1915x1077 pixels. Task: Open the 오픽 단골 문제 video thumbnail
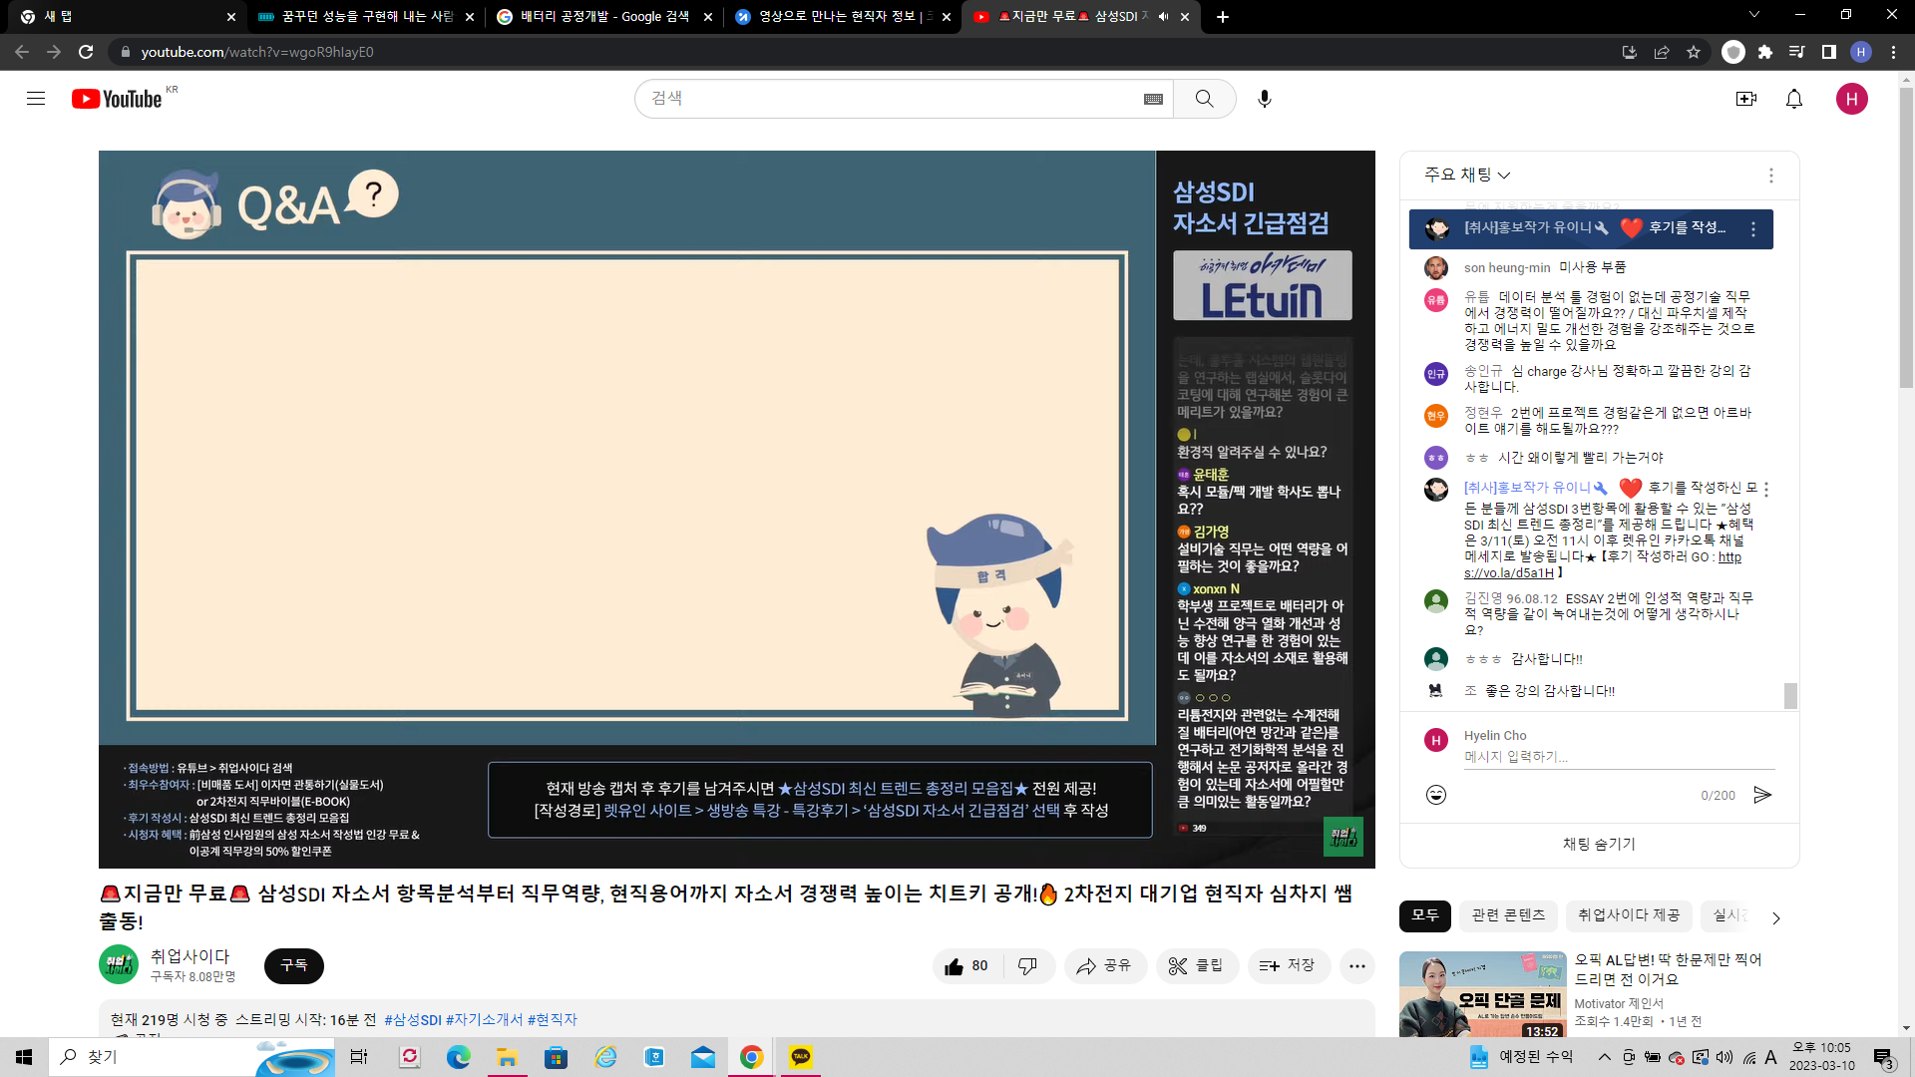pyautogui.click(x=1483, y=994)
